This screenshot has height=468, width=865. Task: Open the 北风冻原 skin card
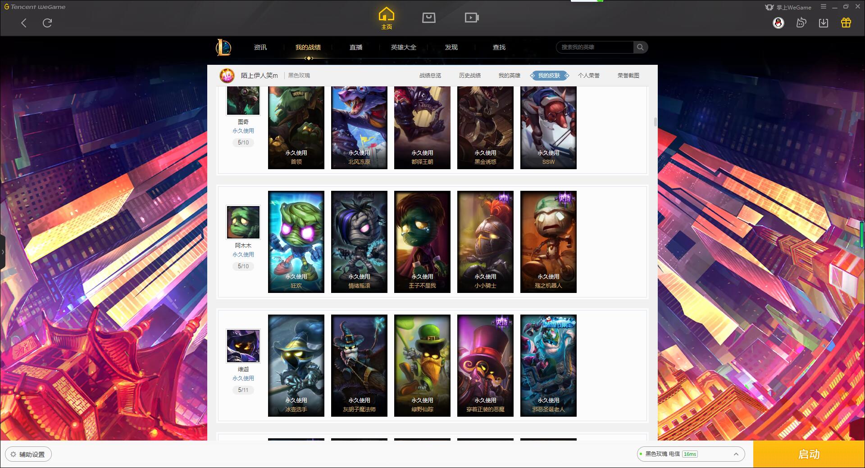coord(359,128)
